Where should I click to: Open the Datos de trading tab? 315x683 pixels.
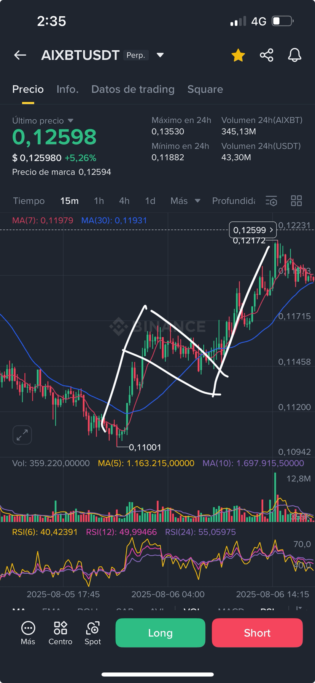point(133,89)
